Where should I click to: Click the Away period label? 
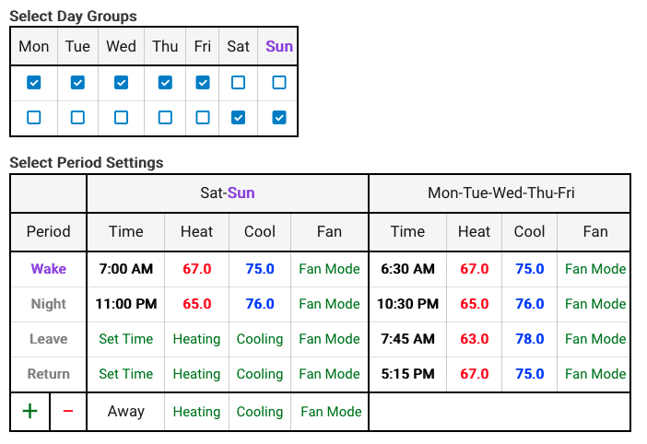(x=126, y=412)
